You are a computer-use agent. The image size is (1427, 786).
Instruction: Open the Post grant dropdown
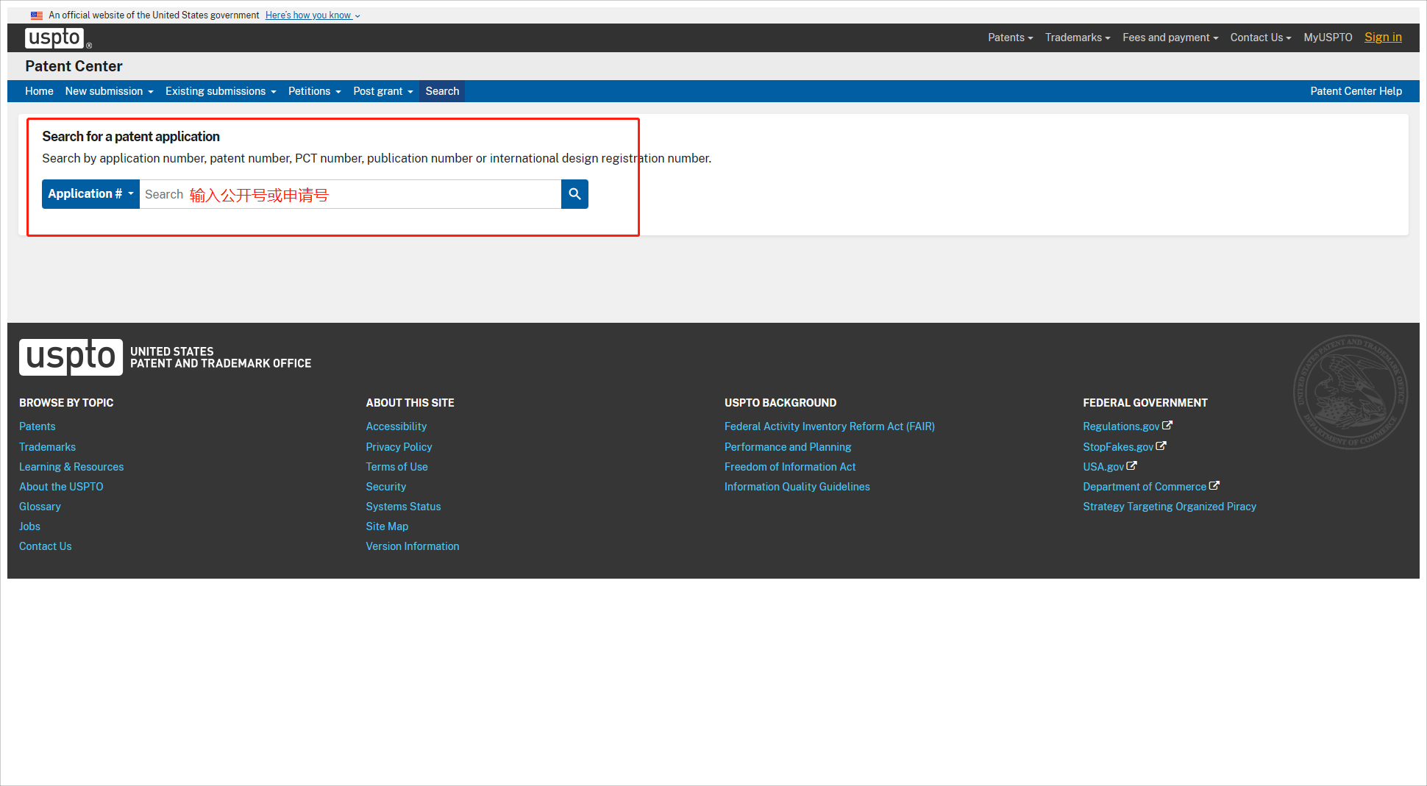pos(382,91)
